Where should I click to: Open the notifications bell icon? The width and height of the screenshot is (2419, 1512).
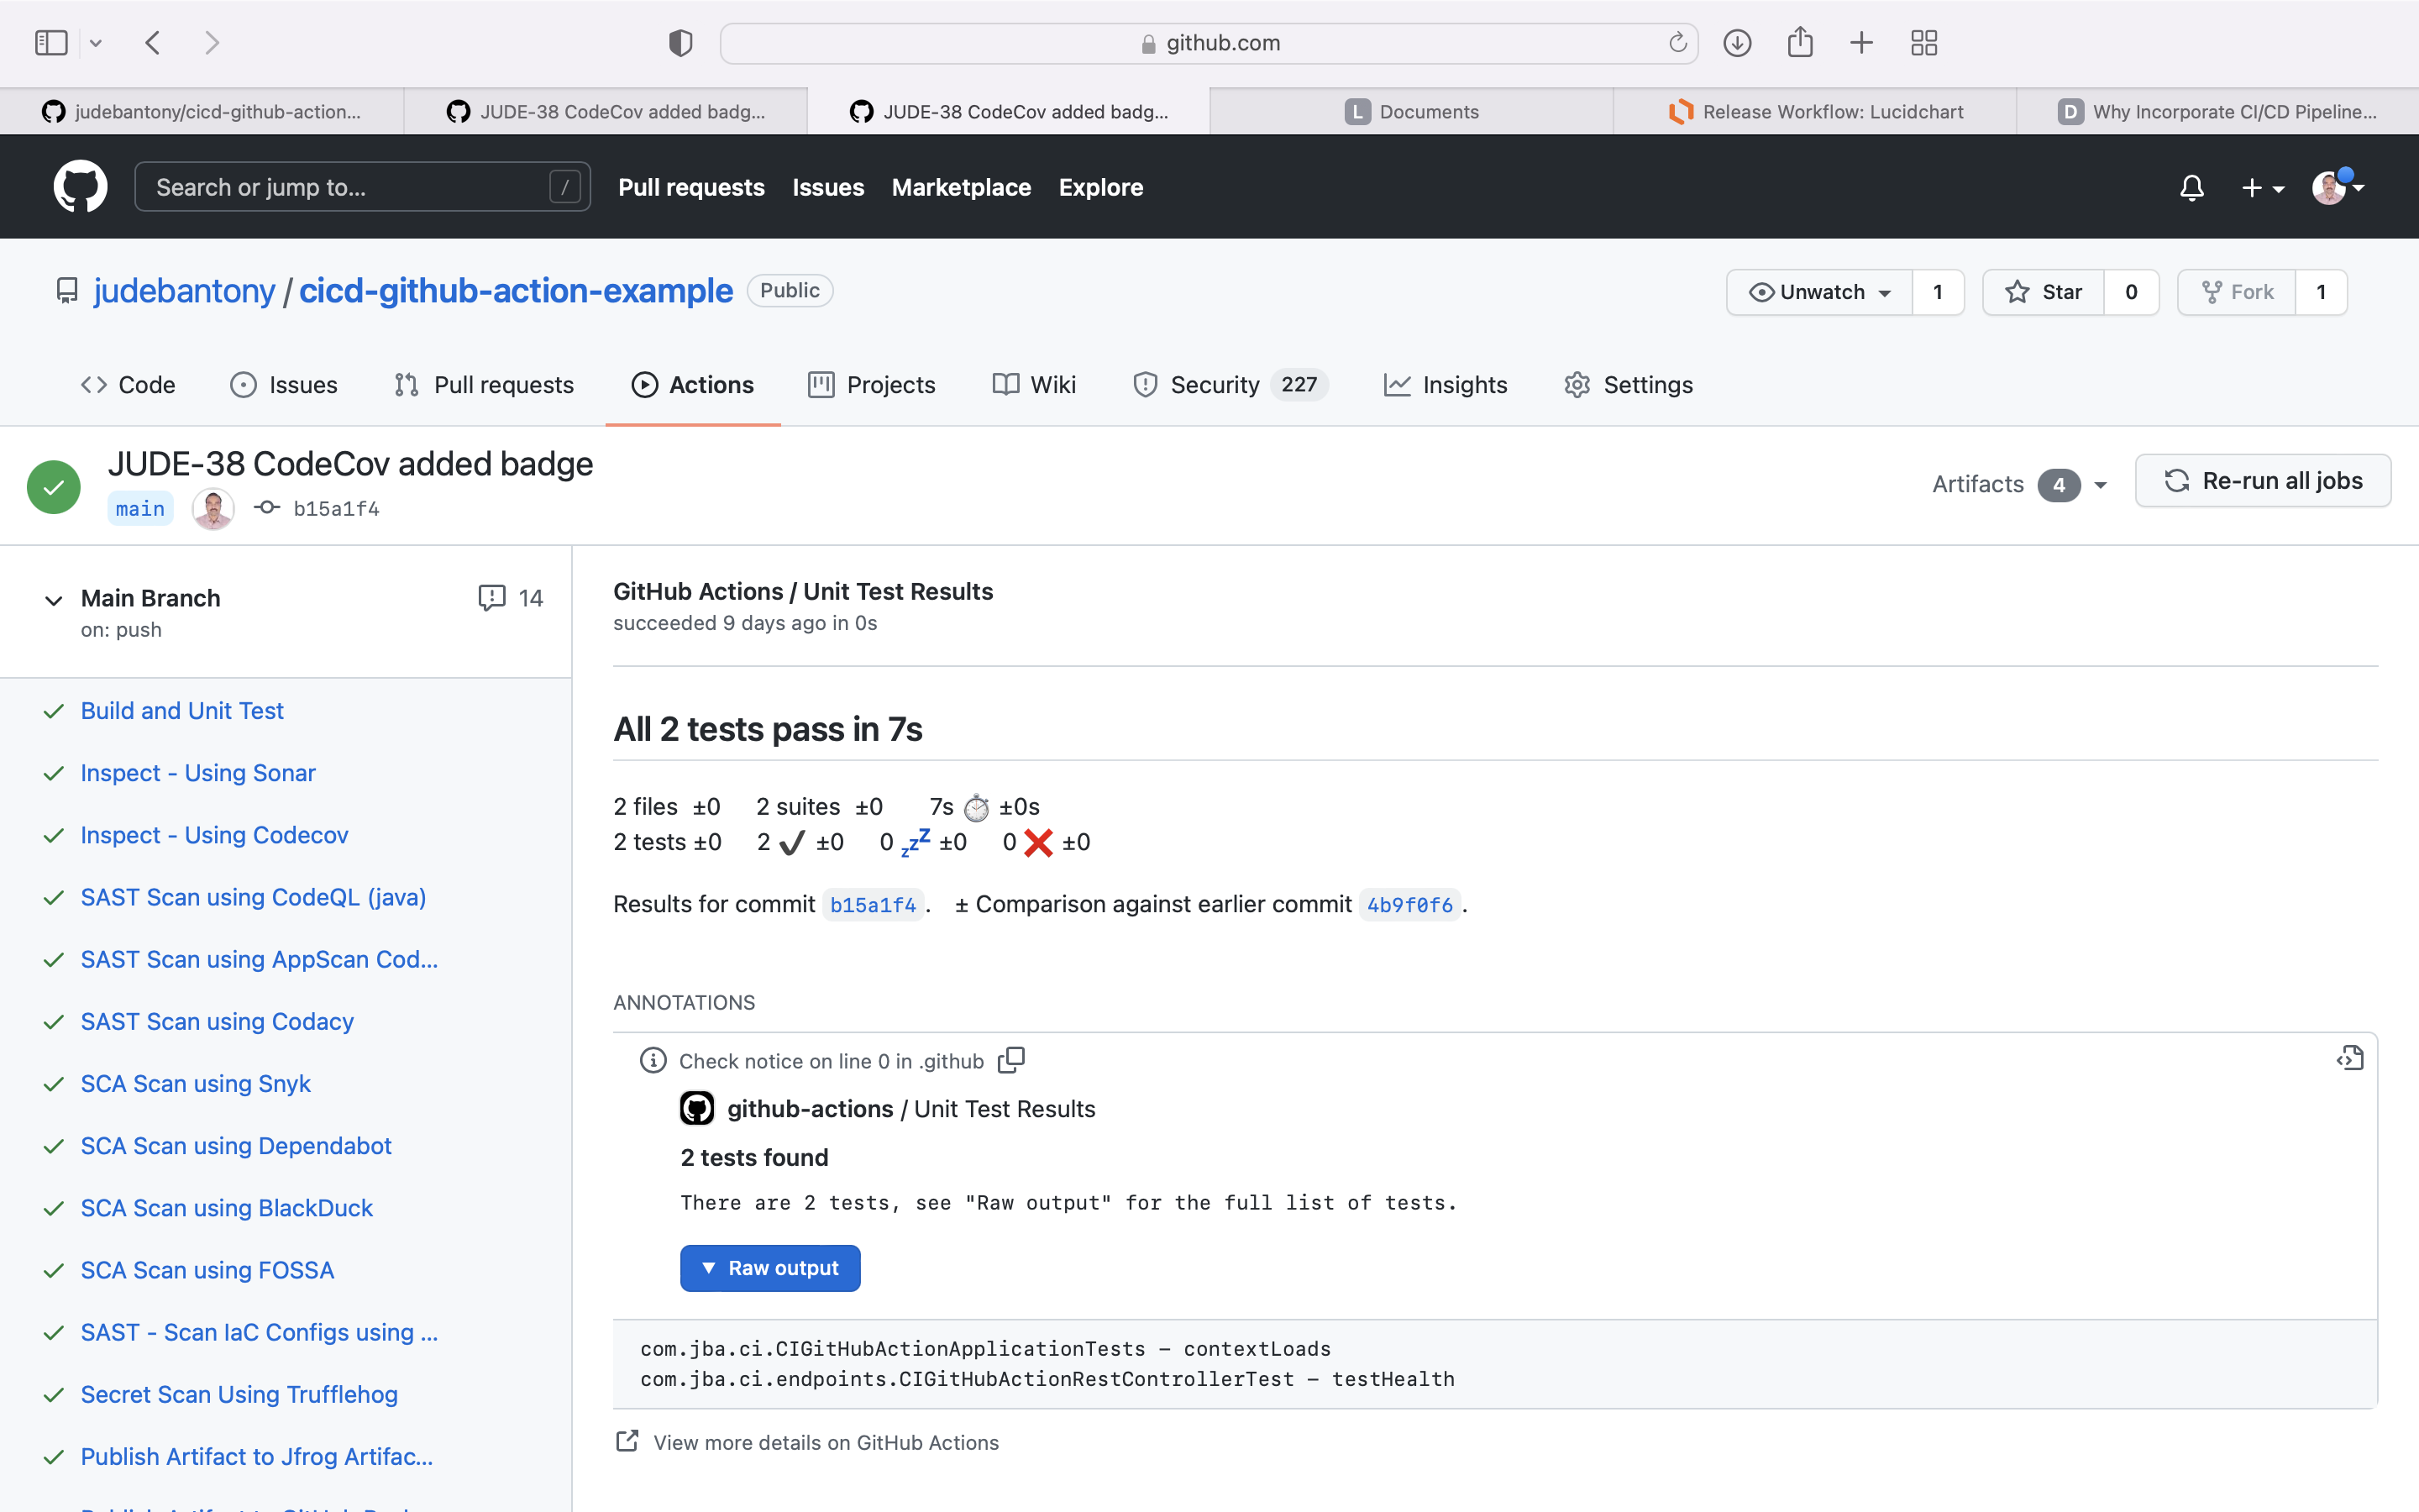[2191, 187]
